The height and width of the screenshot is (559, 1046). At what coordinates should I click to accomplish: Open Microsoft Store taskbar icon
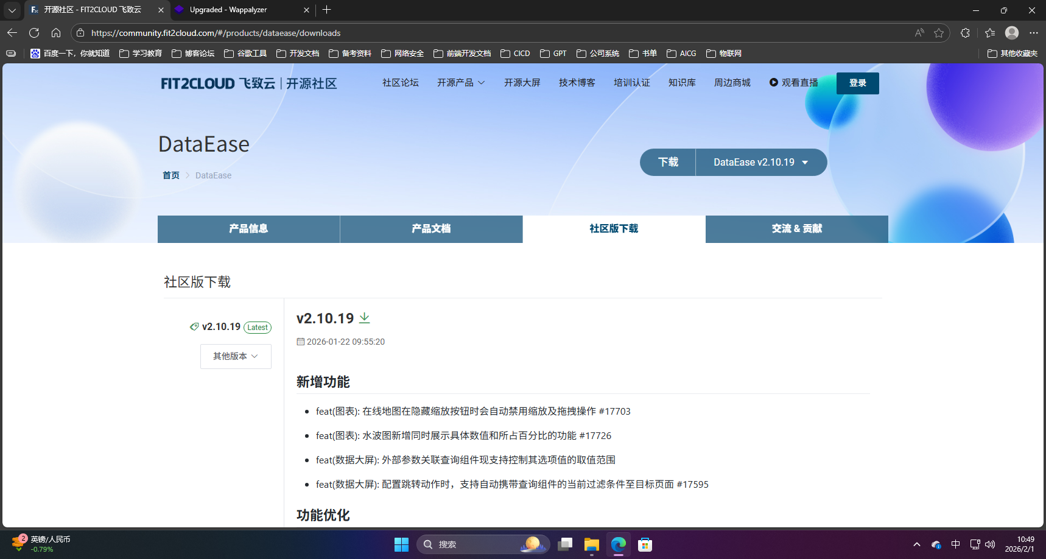pos(645,544)
